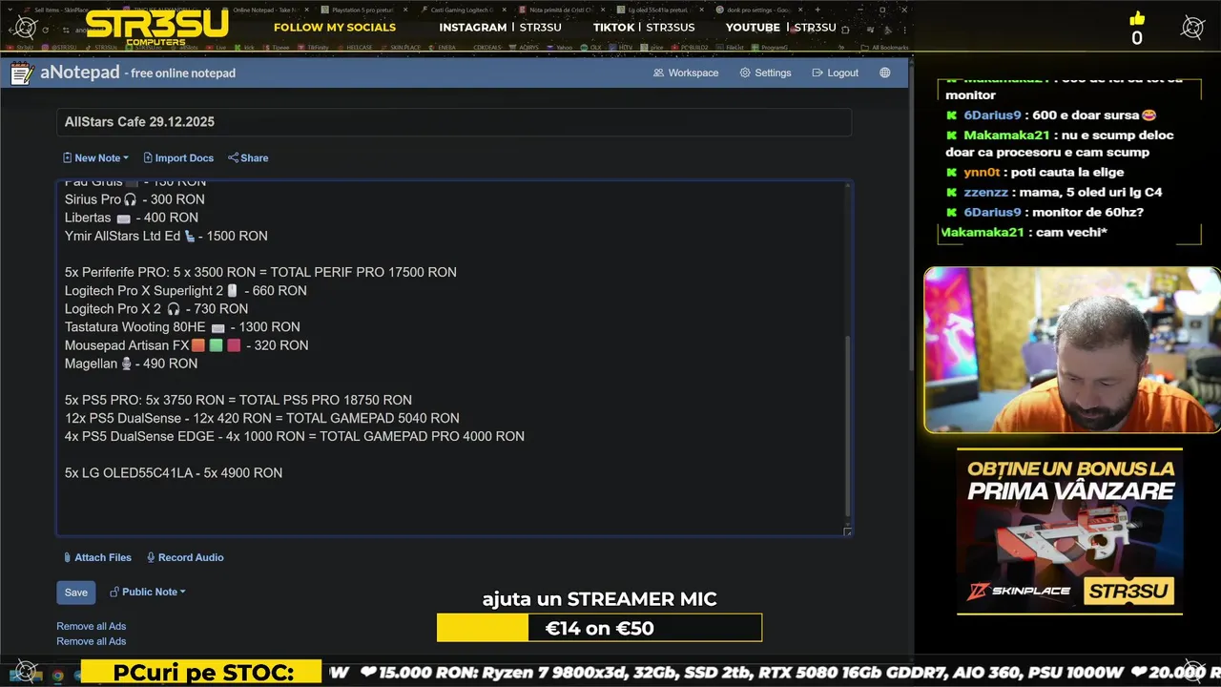
Task: Click the thumbs-up like icon
Action: (x=1137, y=18)
